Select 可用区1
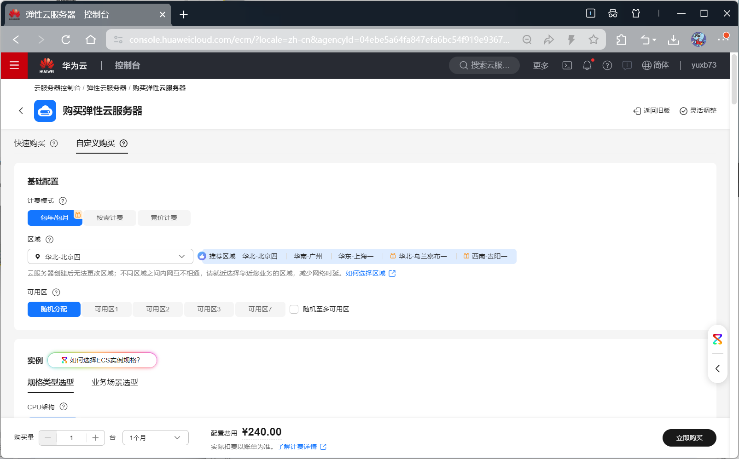 coord(106,310)
